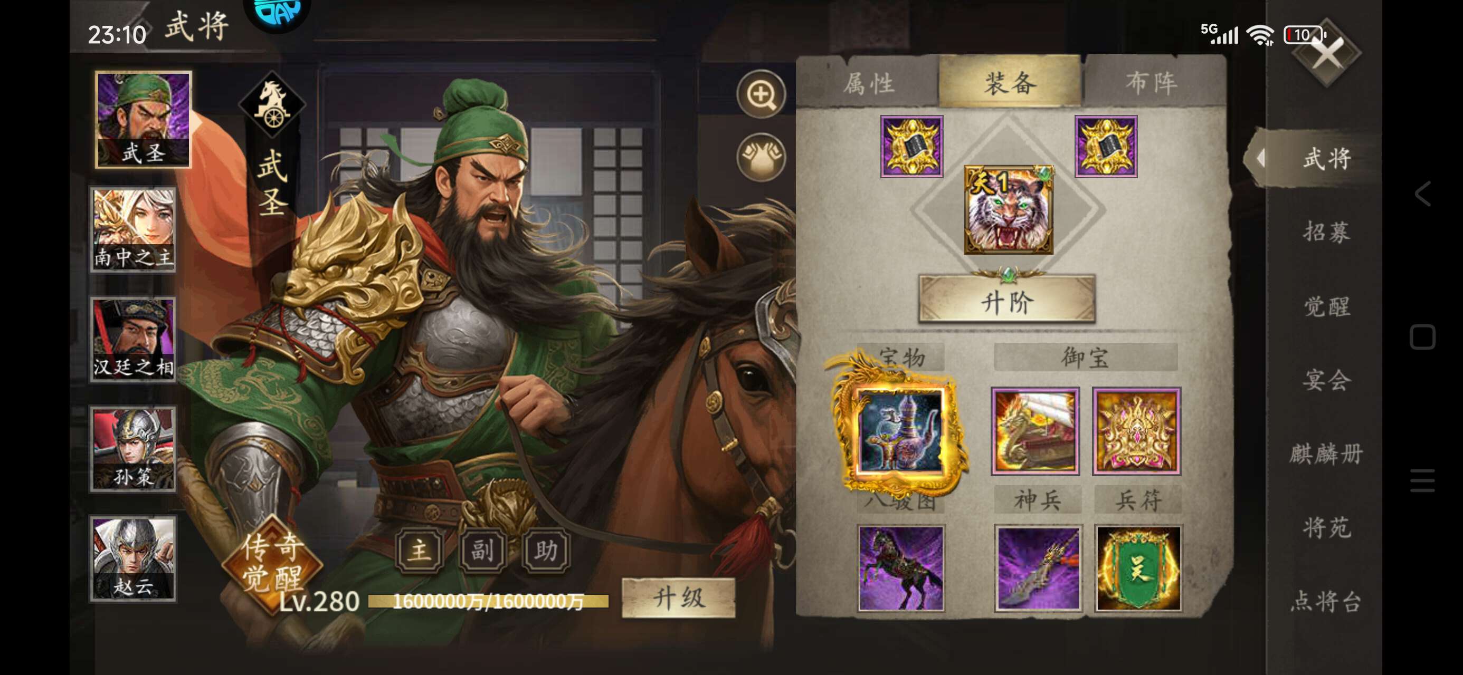Select the 赵云 general portrait
This screenshot has height=675, width=1463.
coord(133,558)
